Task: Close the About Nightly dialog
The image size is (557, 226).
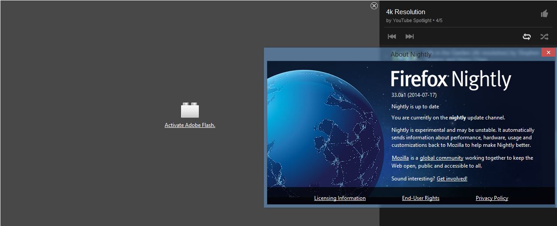Action: point(548,52)
